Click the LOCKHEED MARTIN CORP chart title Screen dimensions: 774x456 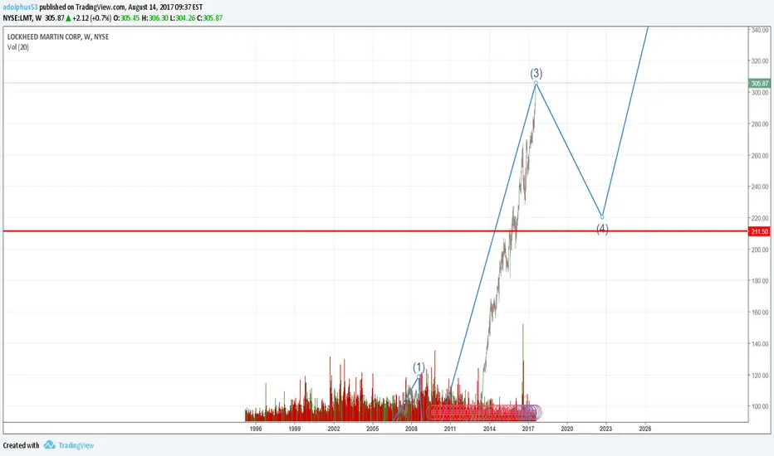58,37
